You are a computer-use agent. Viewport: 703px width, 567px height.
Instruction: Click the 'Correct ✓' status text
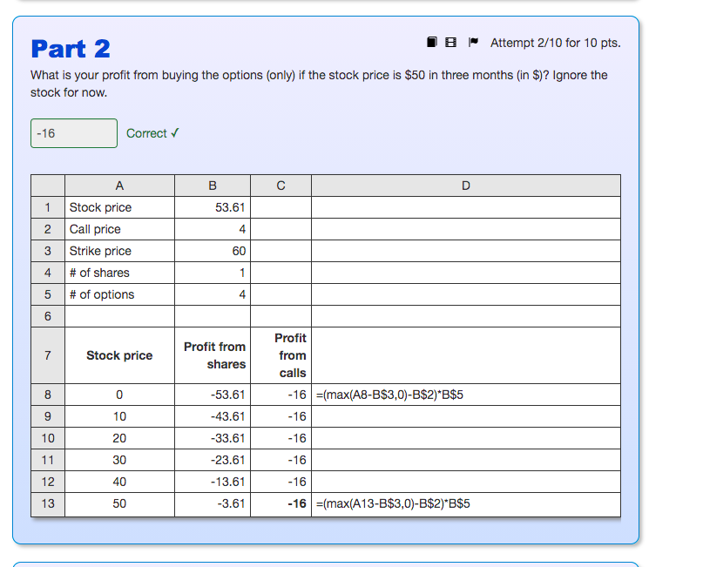click(x=152, y=133)
